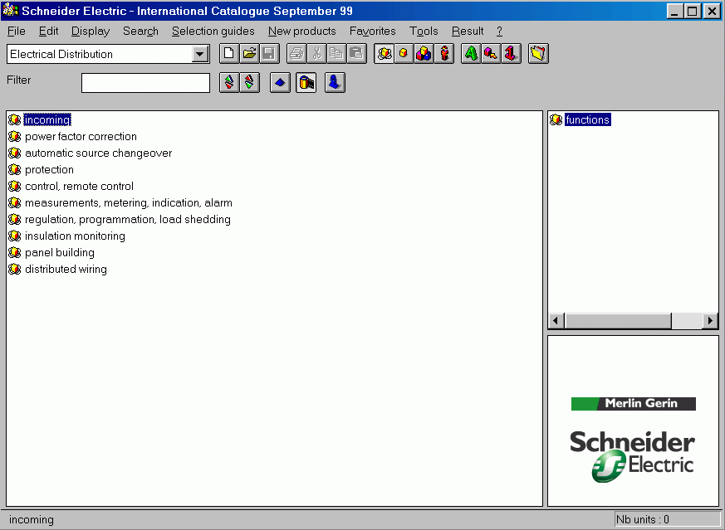Select the stacked colored cubes toolbar icon
The height and width of the screenshot is (530, 725).
(424, 54)
